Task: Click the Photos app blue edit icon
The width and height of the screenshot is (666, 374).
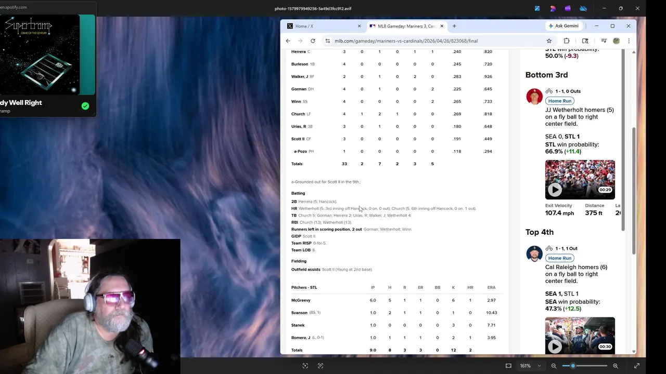Action: tap(537, 8)
